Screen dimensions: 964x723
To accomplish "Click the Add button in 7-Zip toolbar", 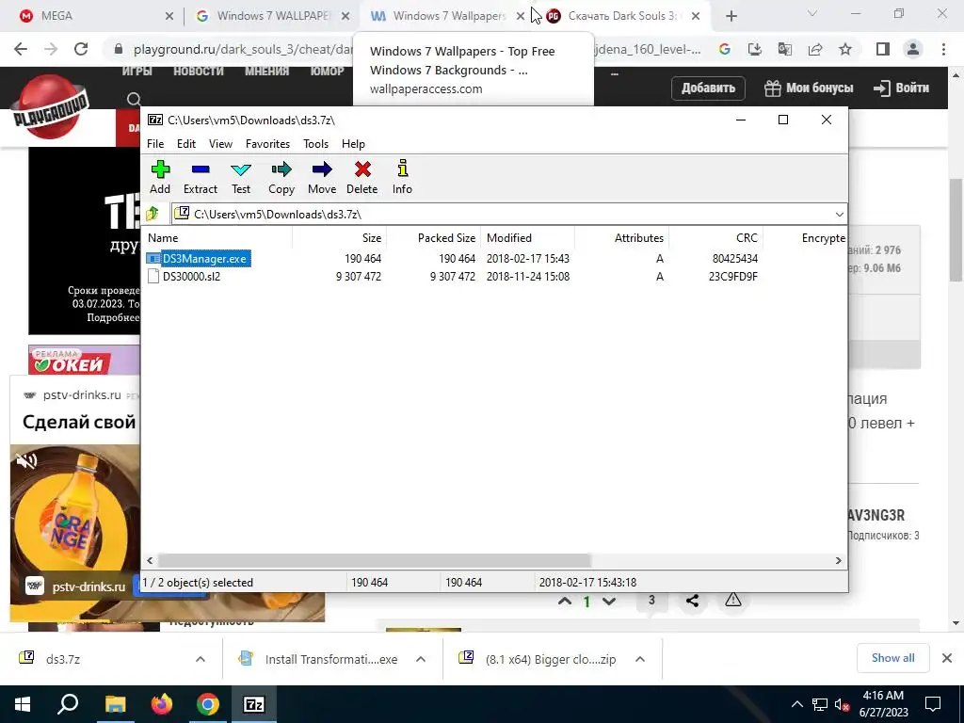I will coord(160,177).
